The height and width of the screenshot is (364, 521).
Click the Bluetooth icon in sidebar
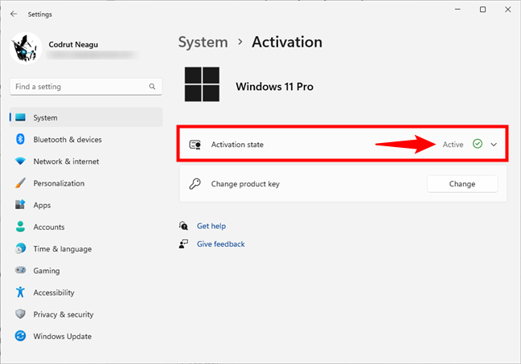pyautogui.click(x=20, y=139)
